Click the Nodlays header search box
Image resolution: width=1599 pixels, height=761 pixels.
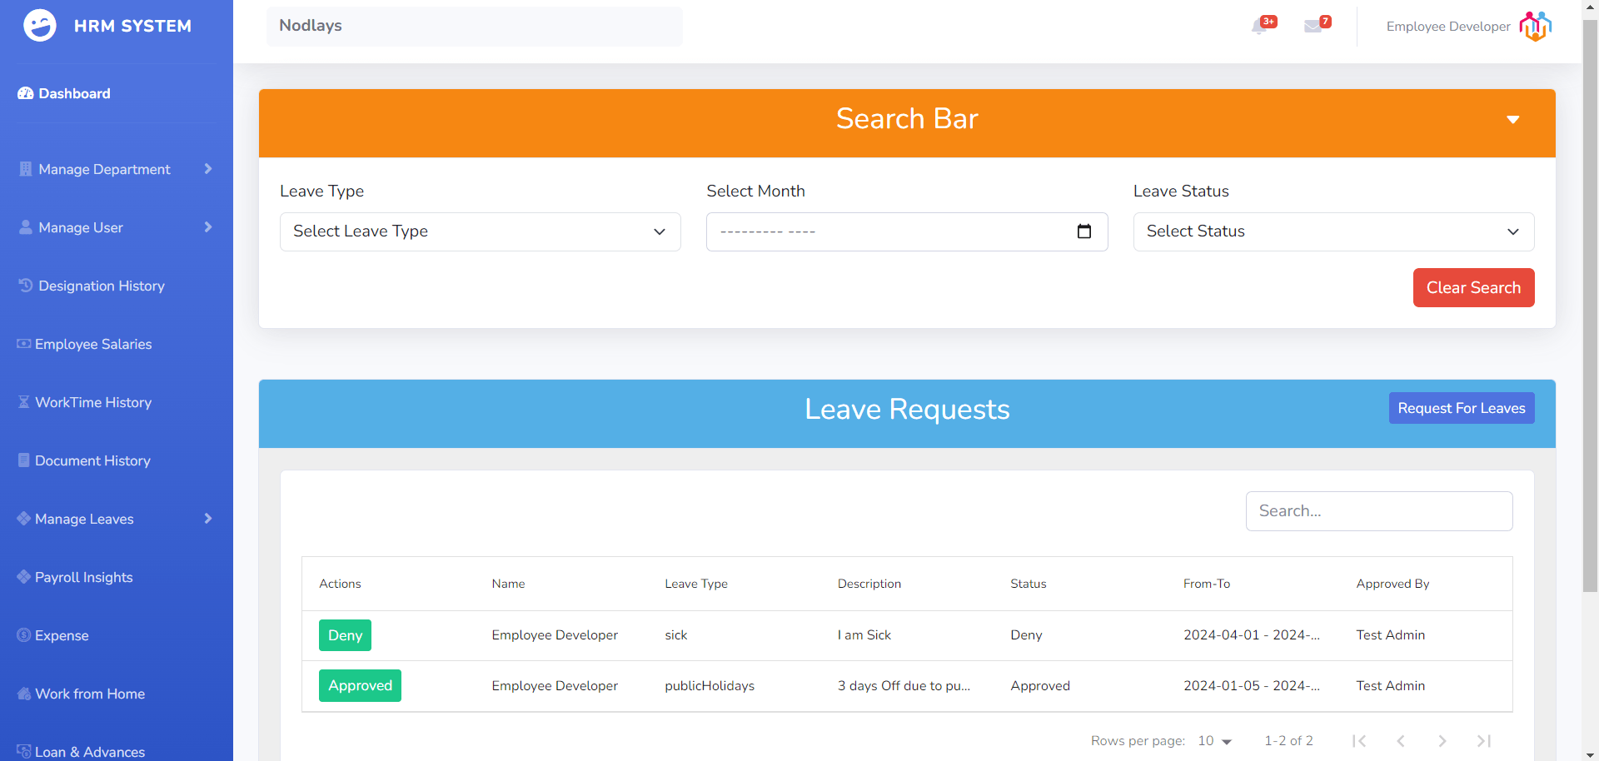[474, 26]
